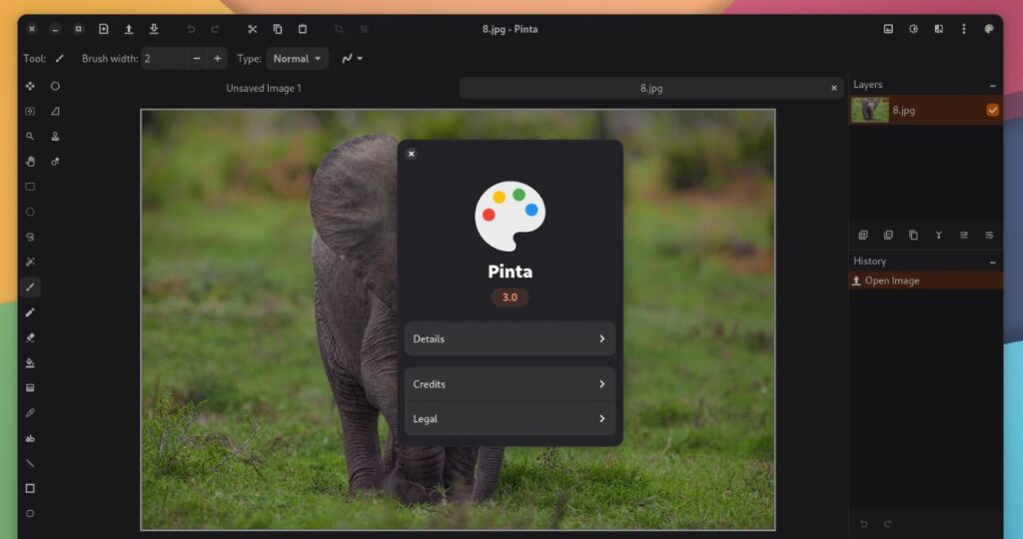Select the Paint Bucket tool

tap(30, 363)
